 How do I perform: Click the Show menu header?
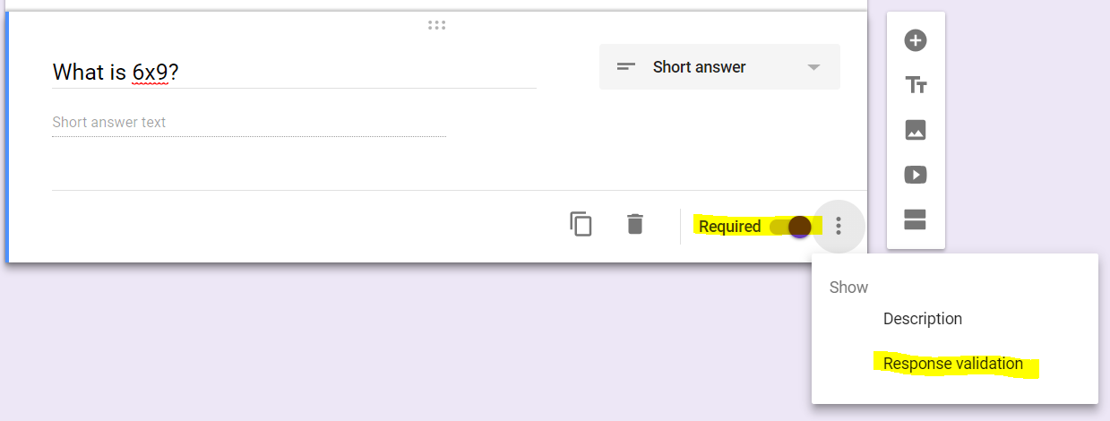click(x=848, y=288)
